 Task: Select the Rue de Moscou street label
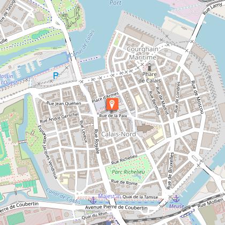pyautogui.click(x=198, y=97)
